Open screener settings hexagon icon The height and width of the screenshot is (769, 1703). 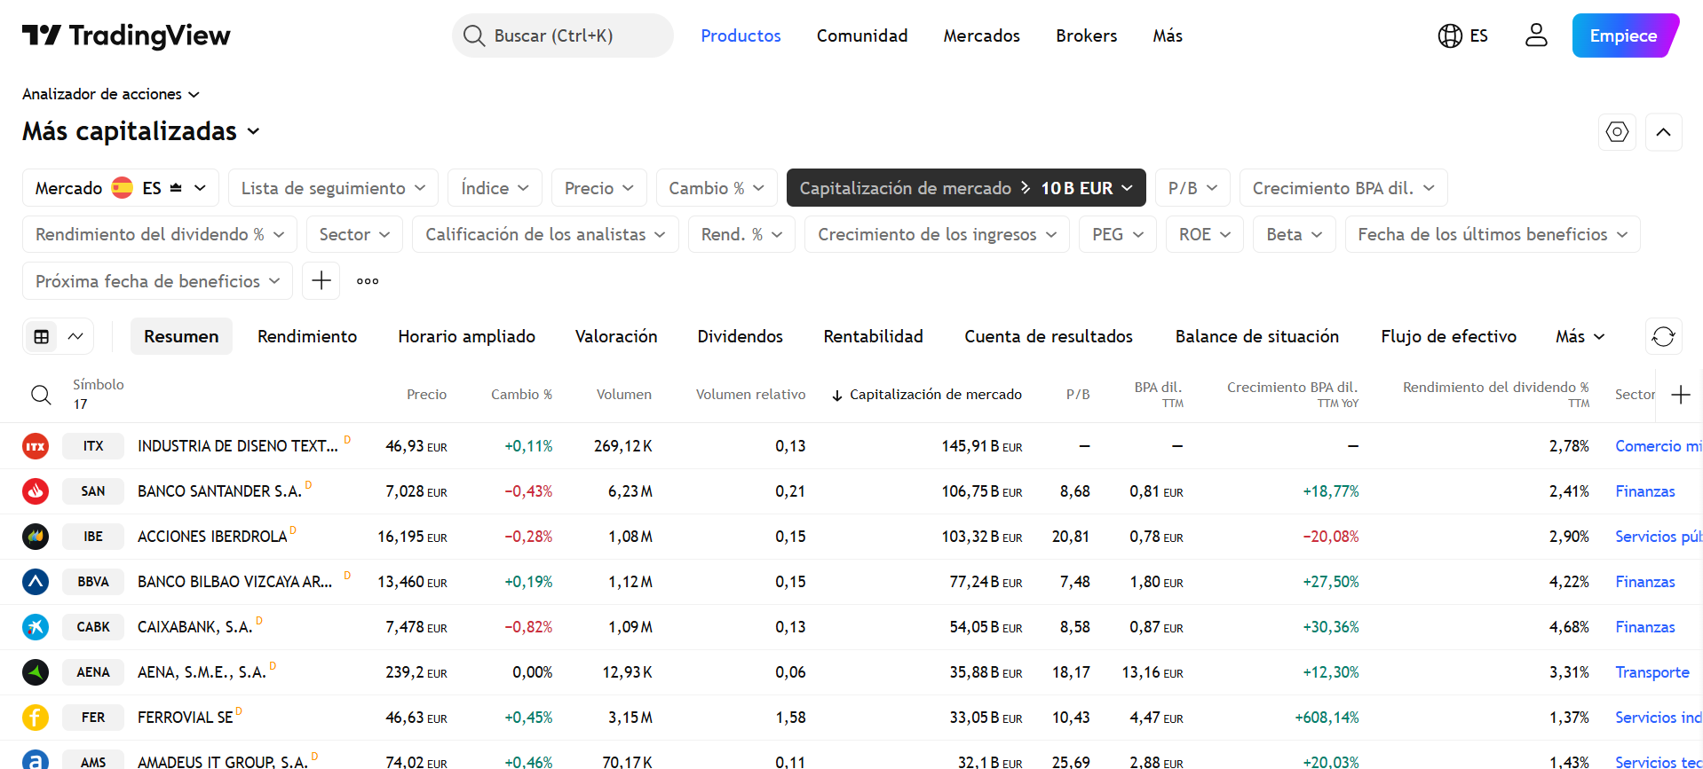(x=1617, y=132)
